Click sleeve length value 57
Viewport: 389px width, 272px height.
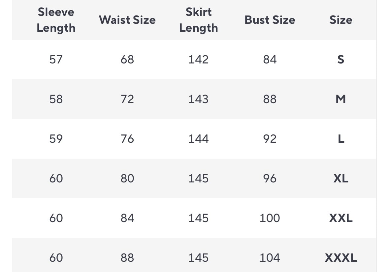click(x=56, y=59)
